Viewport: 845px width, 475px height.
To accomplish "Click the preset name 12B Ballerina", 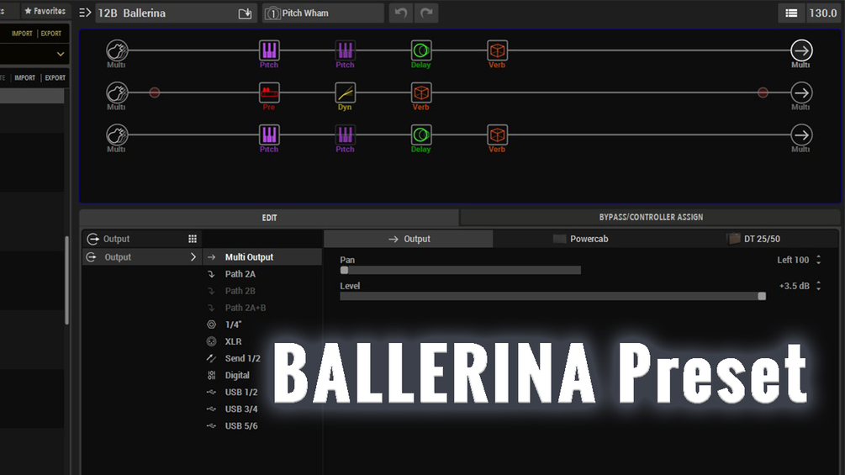I will pyautogui.click(x=131, y=13).
